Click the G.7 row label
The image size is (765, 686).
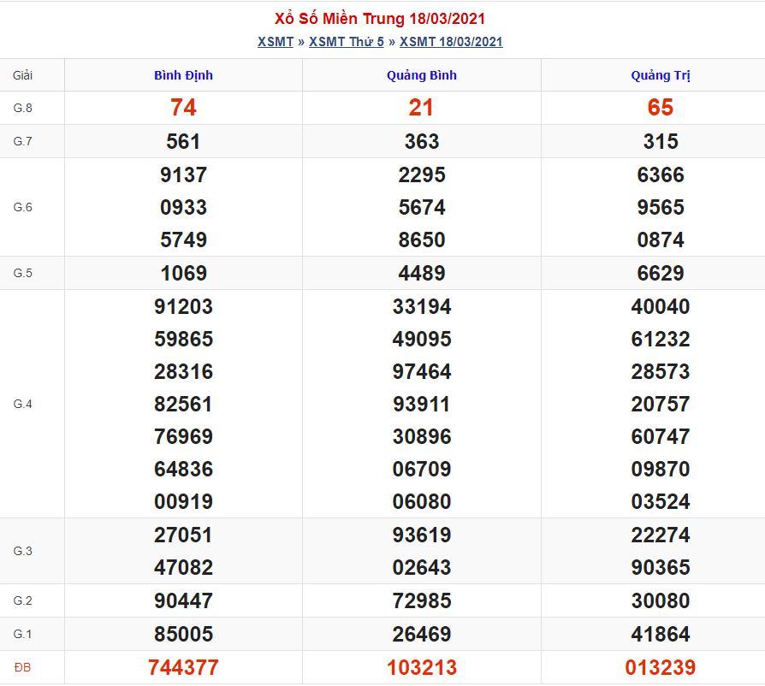tap(22, 141)
